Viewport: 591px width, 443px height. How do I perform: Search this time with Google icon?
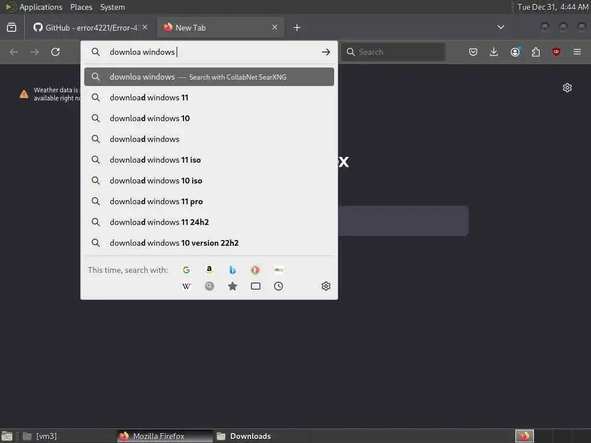[x=186, y=270]
